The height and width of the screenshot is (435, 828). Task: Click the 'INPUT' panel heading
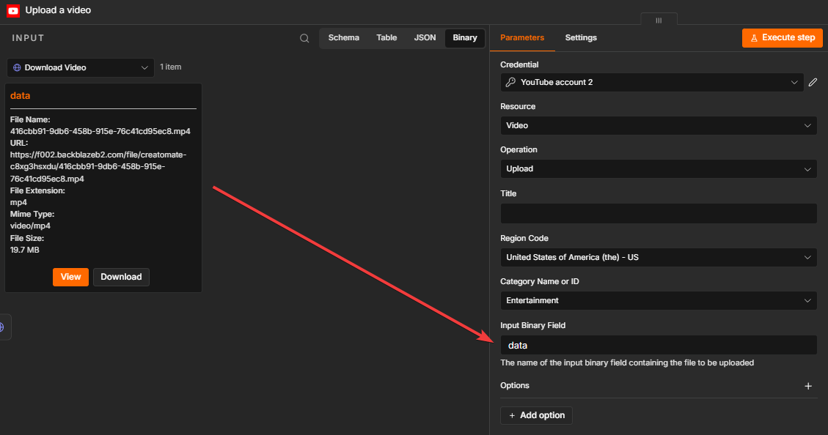[28, 38]
